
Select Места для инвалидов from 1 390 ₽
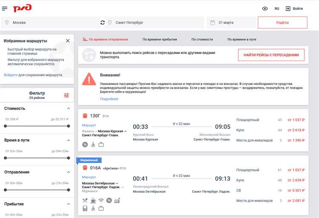(271, 140)
